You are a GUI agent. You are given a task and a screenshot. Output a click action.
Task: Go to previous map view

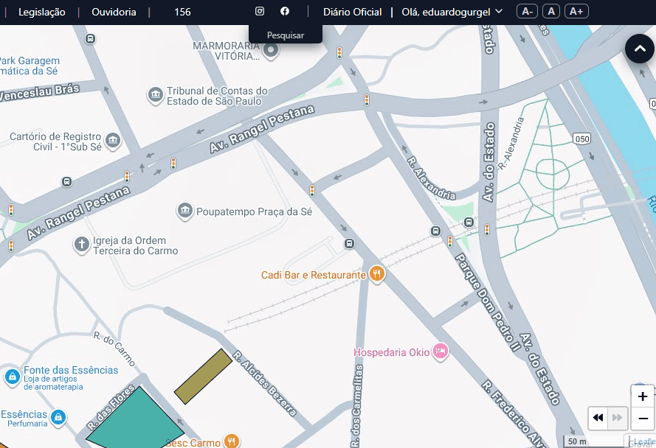598,418
